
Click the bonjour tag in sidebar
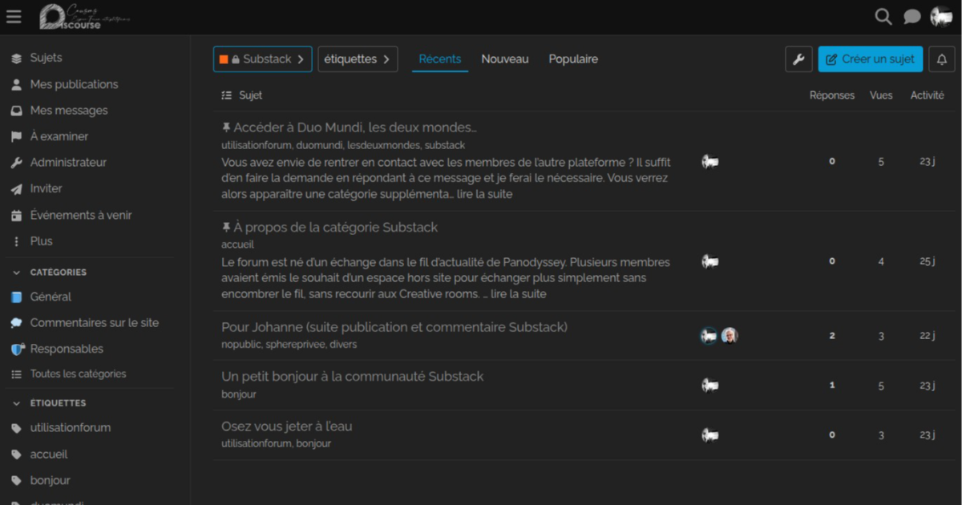[51, 481]
